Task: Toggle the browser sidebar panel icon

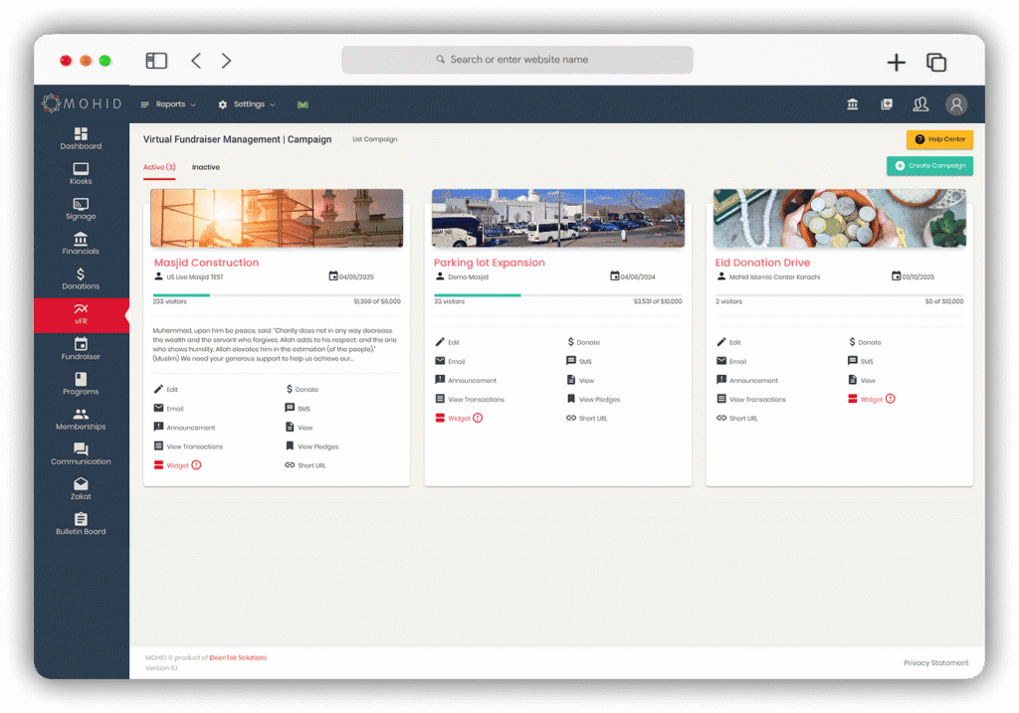Action: click(156, 61)
